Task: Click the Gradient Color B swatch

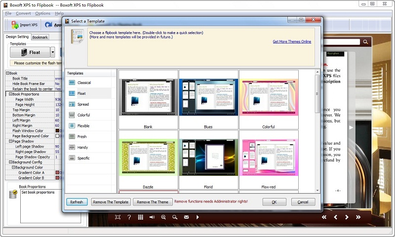Action: click(57, 178)
